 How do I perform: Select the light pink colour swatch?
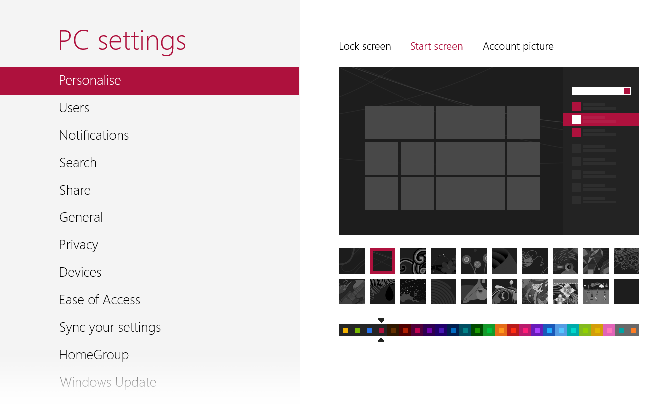[x=609, y=330]
